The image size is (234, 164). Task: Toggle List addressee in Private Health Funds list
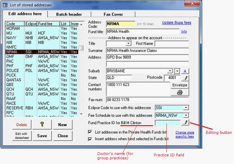[90, 132]
